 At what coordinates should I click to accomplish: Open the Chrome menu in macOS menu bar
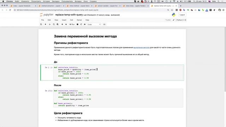click(10, 1)
